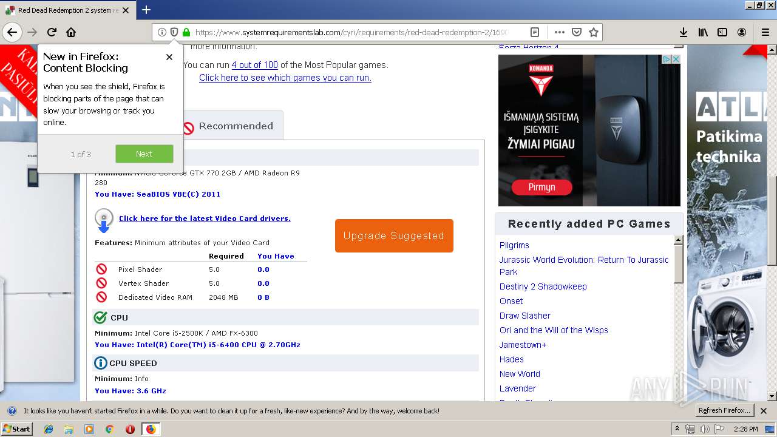
Task: Open the Library icon in toolbar
Action: (x=703, y=32)
